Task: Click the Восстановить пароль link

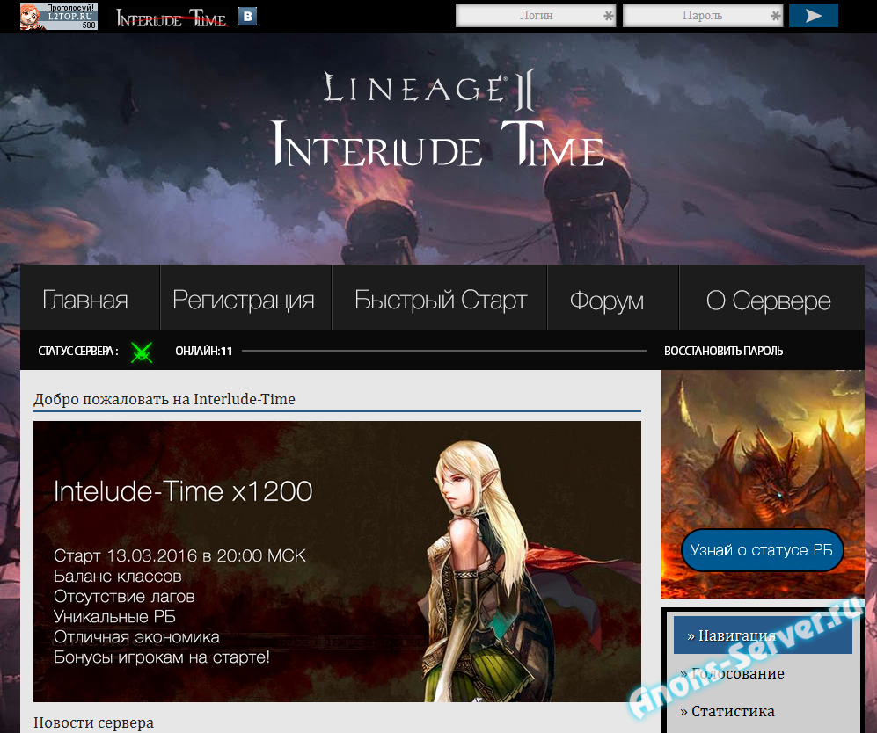Action: [723, 351]
